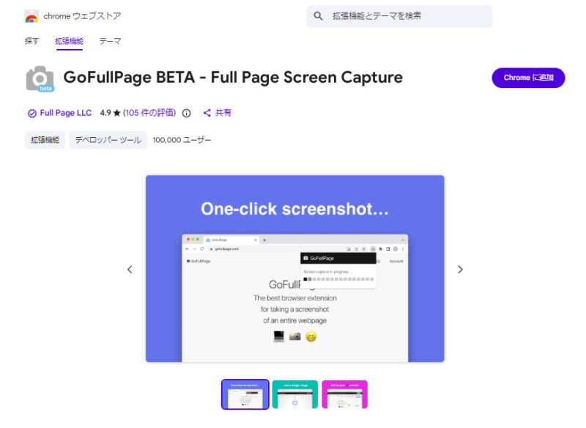586x428 pixels.
Task: Open the 105 件の評価 reviews link
Action: click(149, 113)
